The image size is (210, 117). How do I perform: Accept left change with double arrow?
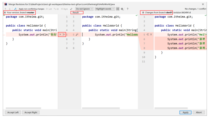[63, 34]
